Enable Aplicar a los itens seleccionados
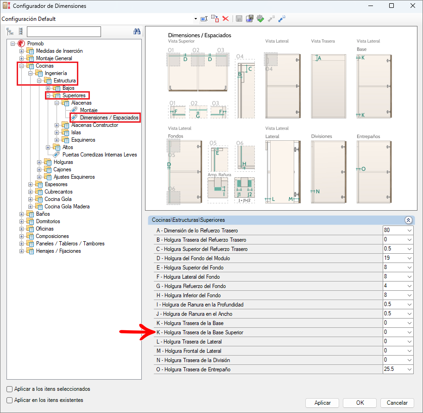Viewport: 423px width, 413px height. [10, 389]
